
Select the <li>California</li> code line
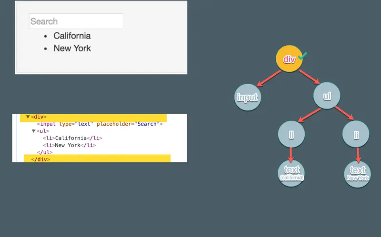point(72,138)
